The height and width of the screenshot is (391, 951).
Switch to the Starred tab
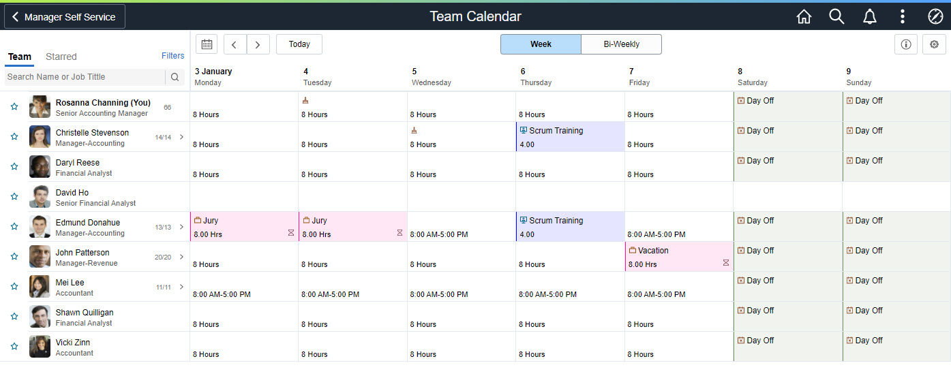click(61, 57)
